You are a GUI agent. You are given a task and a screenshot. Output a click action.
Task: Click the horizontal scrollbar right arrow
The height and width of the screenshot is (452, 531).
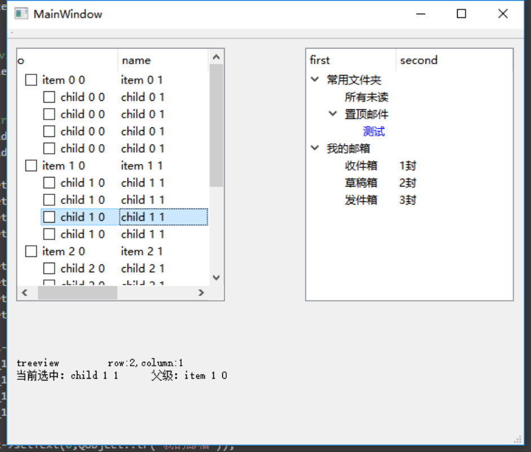(201, 293)
